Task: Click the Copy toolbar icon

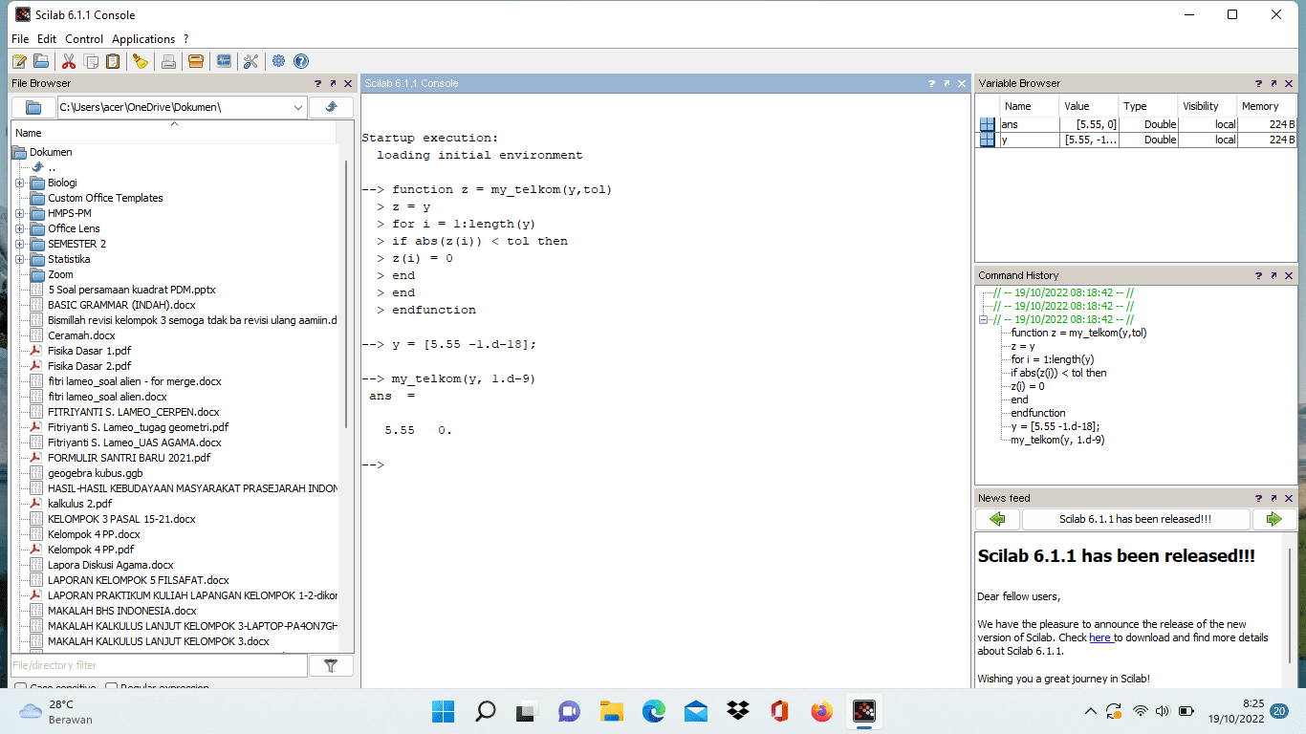Action: (91, 61)
